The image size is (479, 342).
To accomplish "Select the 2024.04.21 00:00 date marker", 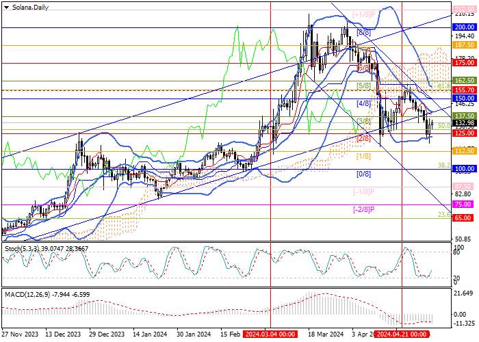I will [x=402, y=334].
